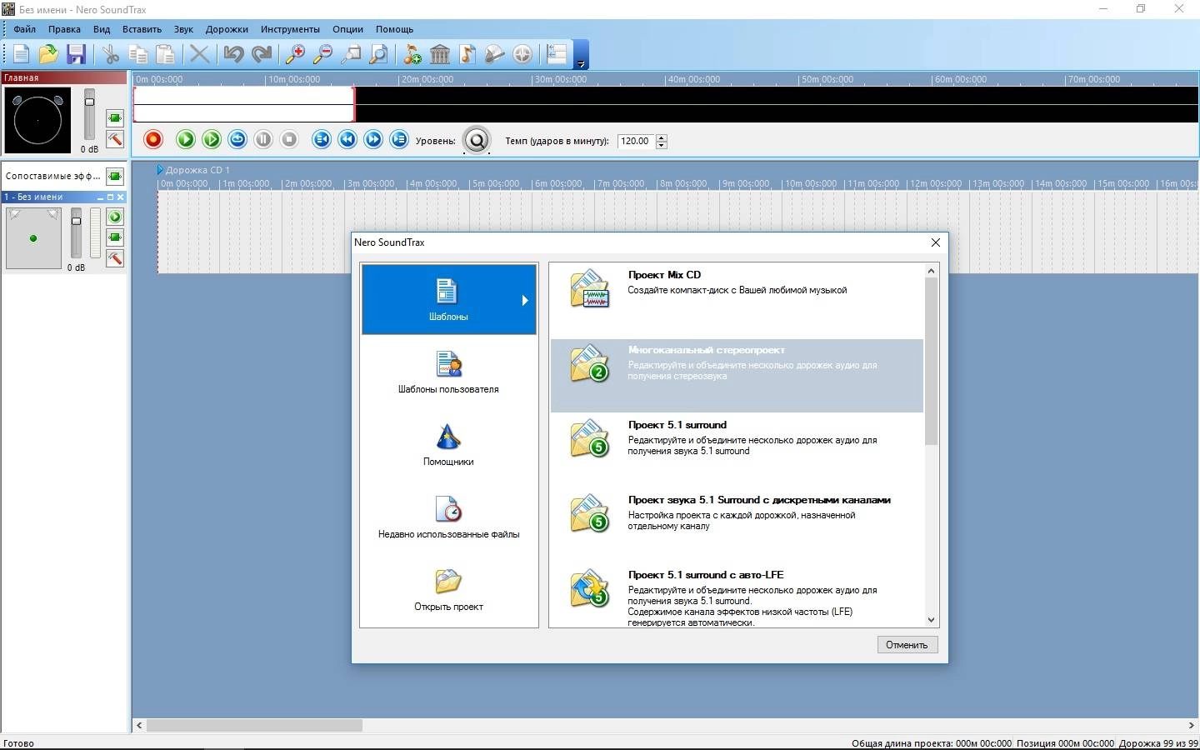Click the Уровень level magnifier knob

(477, 141)
